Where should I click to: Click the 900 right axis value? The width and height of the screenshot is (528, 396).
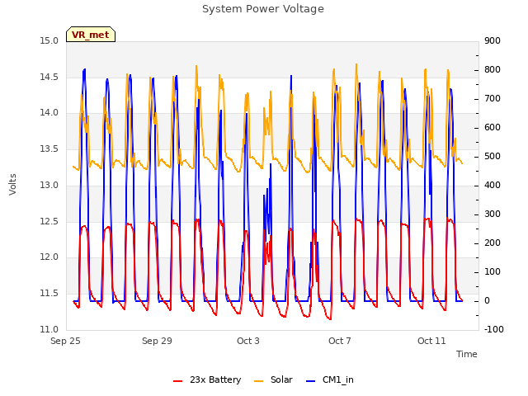pos(493,40)
